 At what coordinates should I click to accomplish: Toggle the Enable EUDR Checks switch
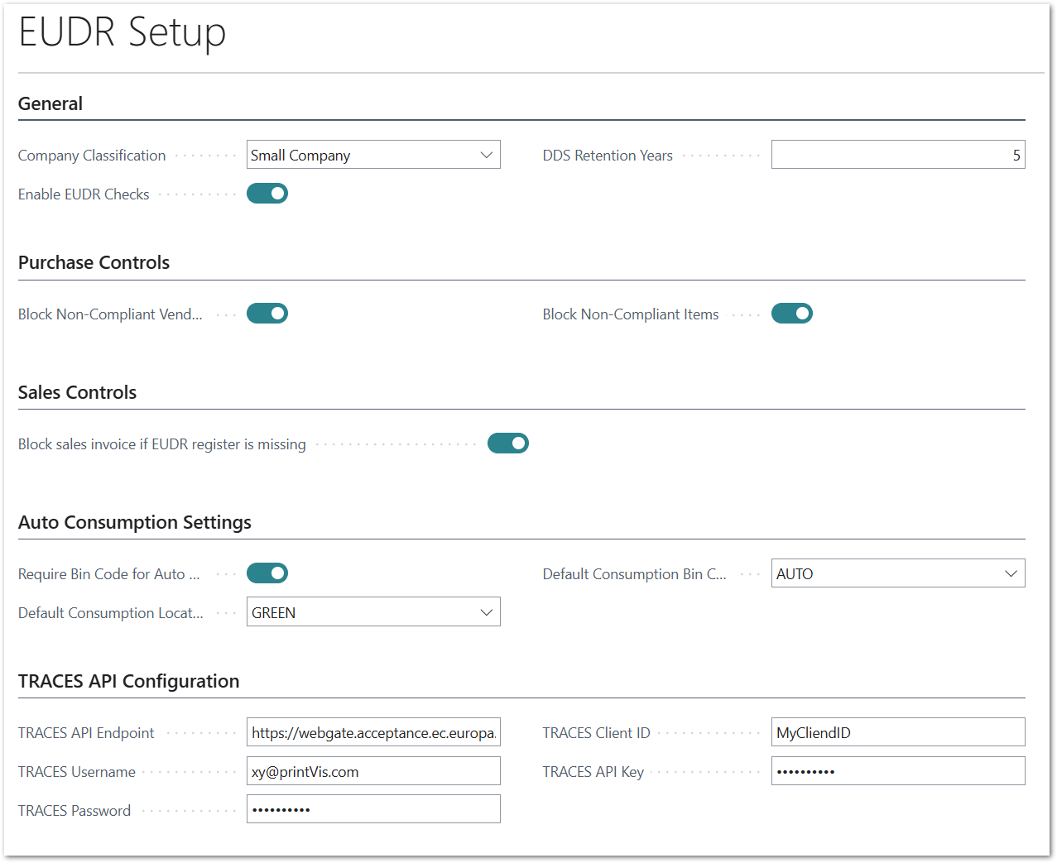[267, 194]
